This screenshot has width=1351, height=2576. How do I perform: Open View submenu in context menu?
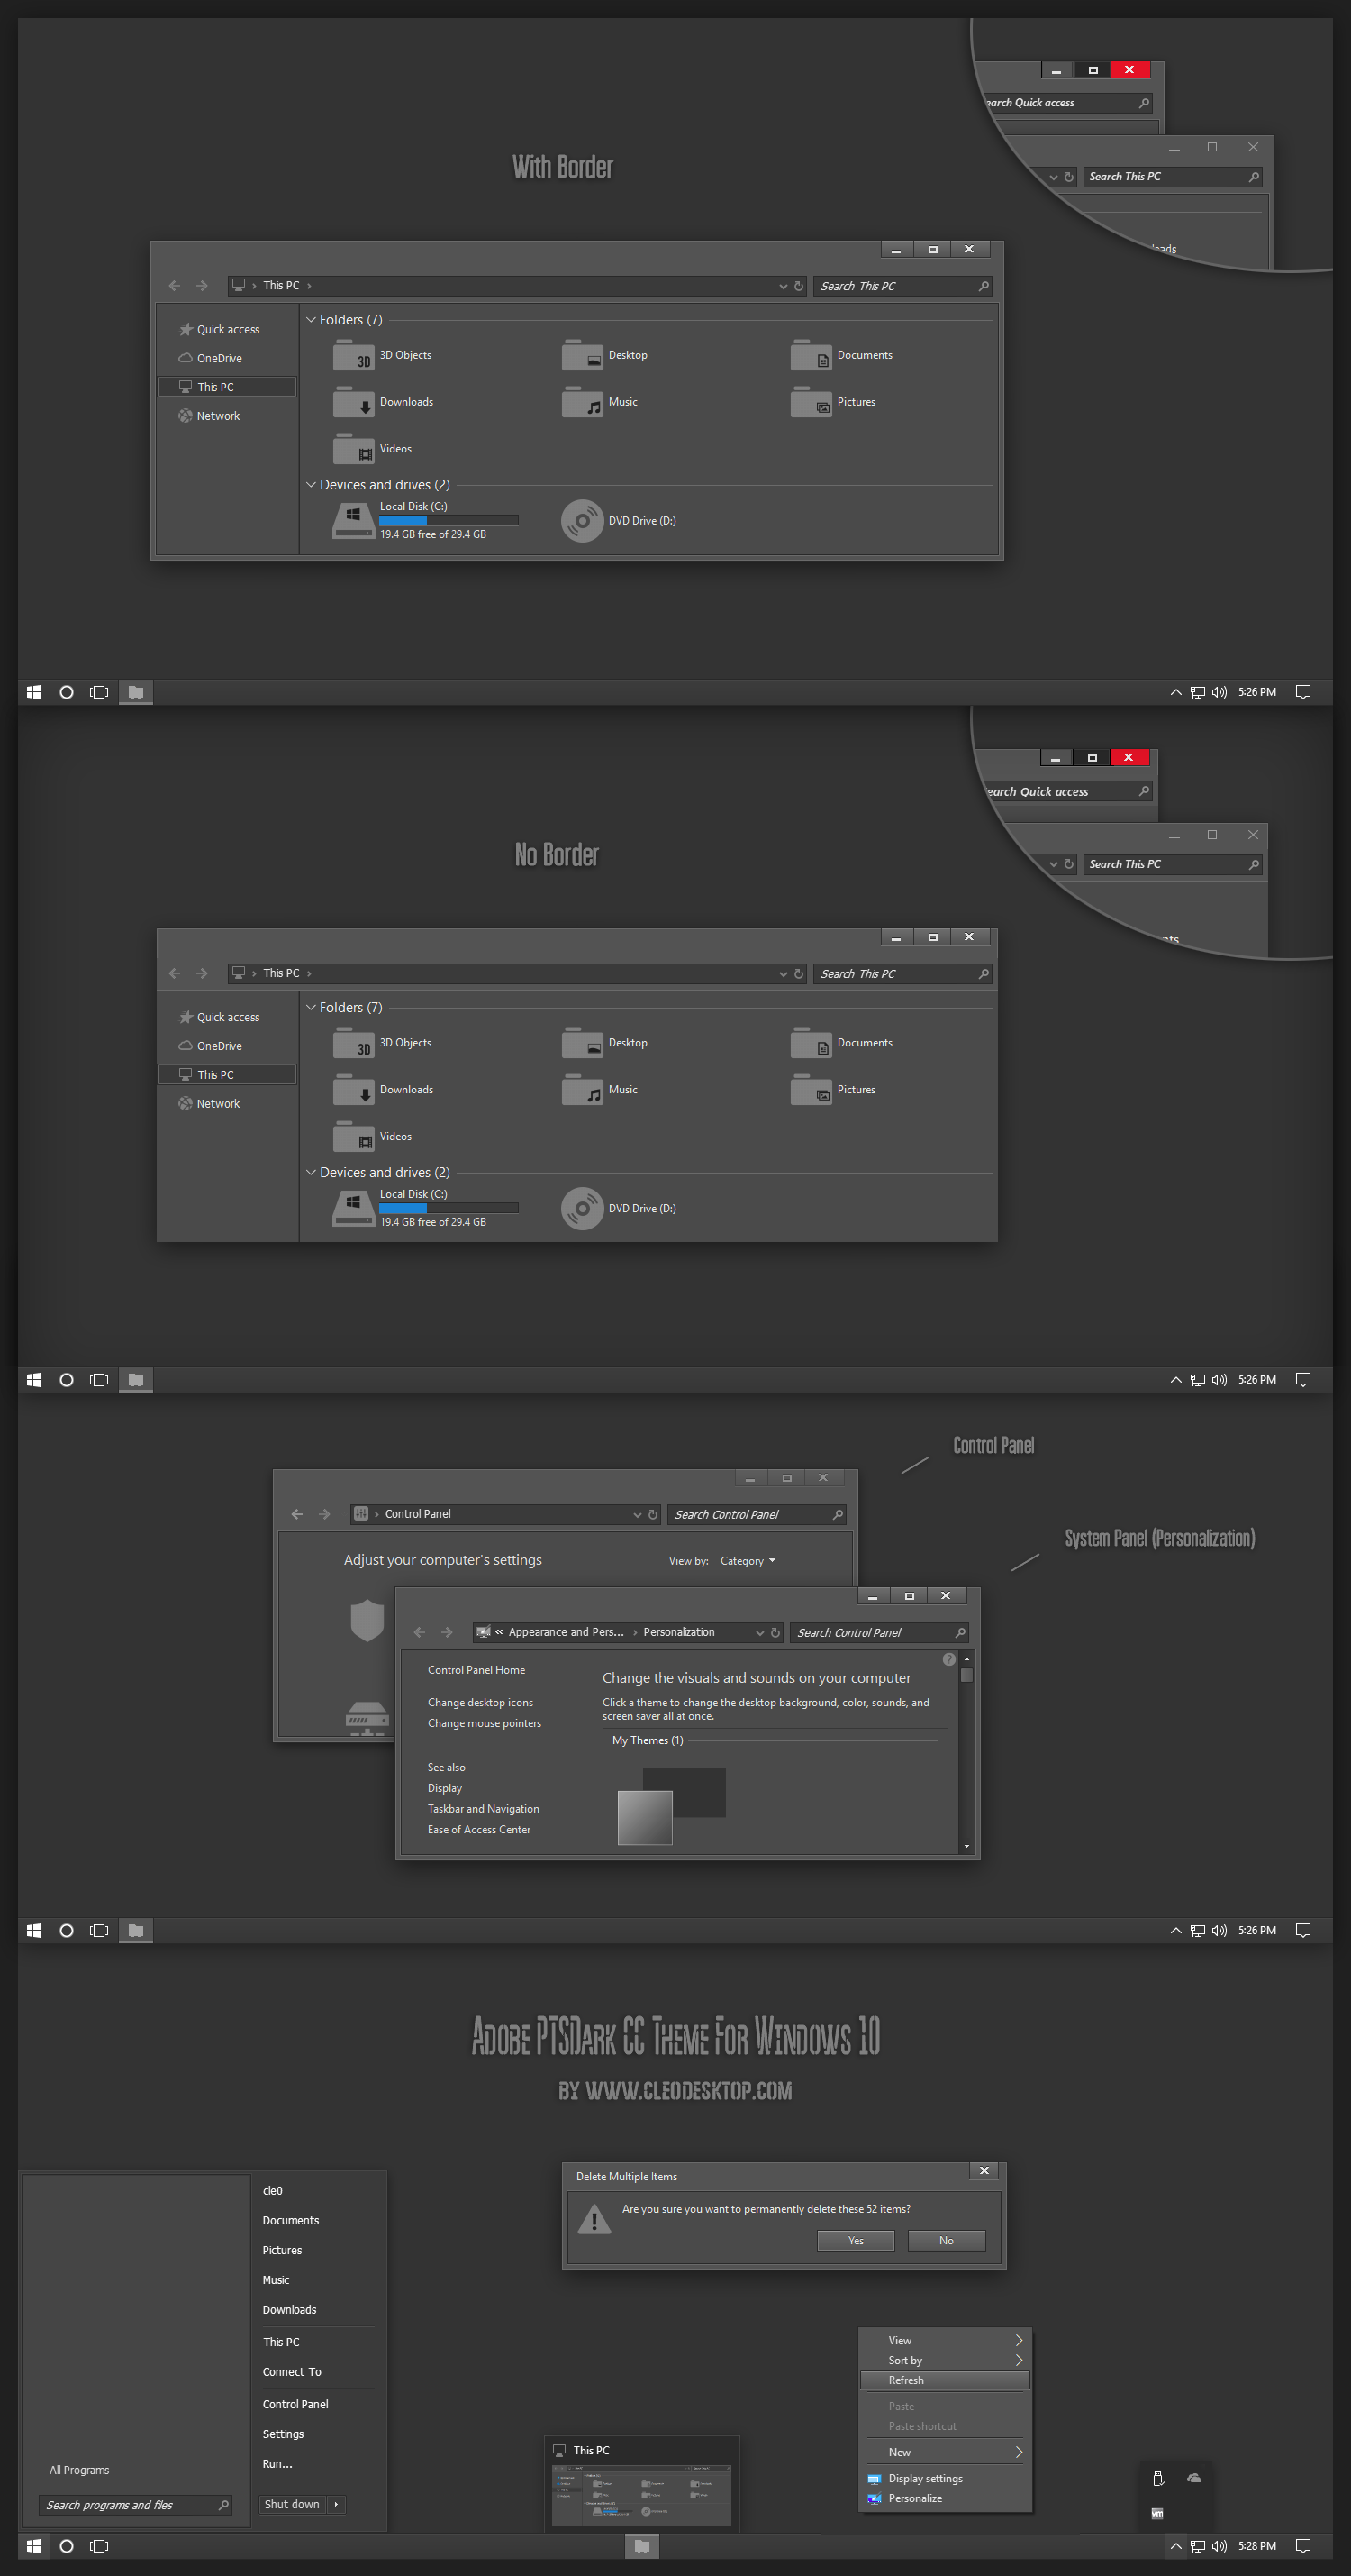click(946, 2341)
